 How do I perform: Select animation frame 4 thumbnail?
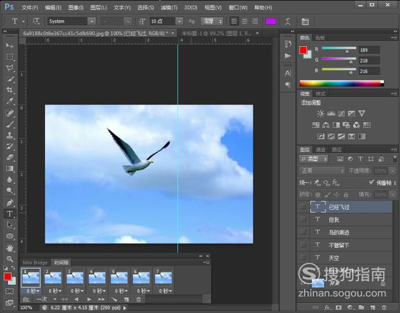click(97, 278)
